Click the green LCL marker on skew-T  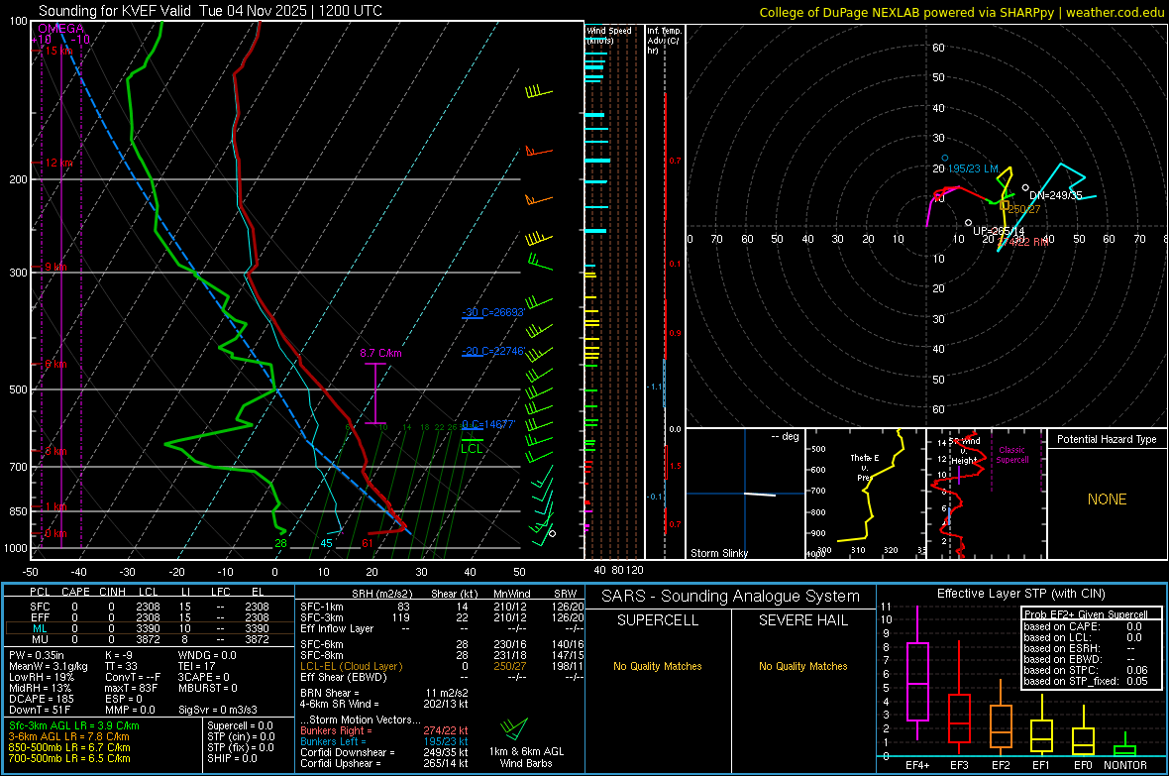472,445
